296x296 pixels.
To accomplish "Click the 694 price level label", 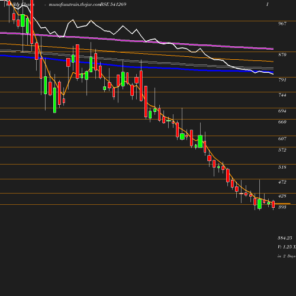I will (x=282, y=111).
